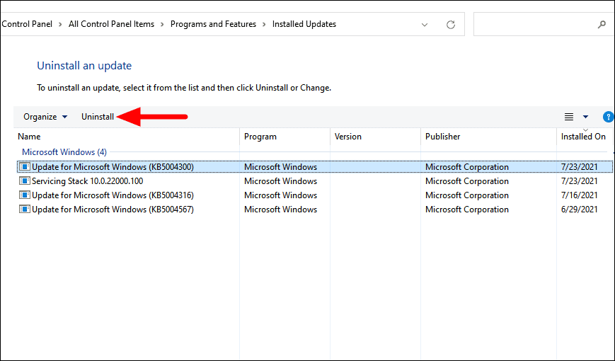Expand chevron after Programs and Features
615x361 pixels.
click(x=264, y=24)
